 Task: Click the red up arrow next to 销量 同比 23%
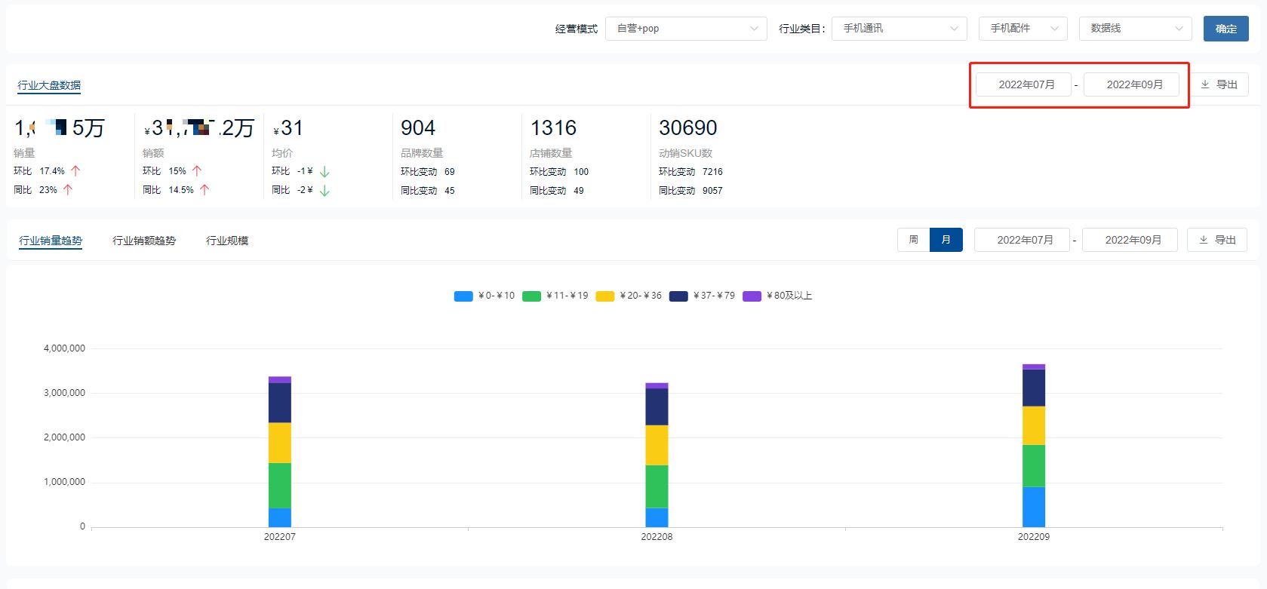pyautogui.click(x=68, y=190)
